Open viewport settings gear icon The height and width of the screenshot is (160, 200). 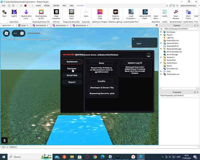(x=157, y=25)
